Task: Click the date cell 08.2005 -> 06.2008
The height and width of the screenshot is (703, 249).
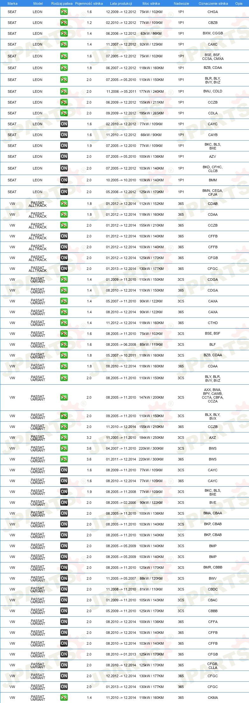Action: pos(121,344)
